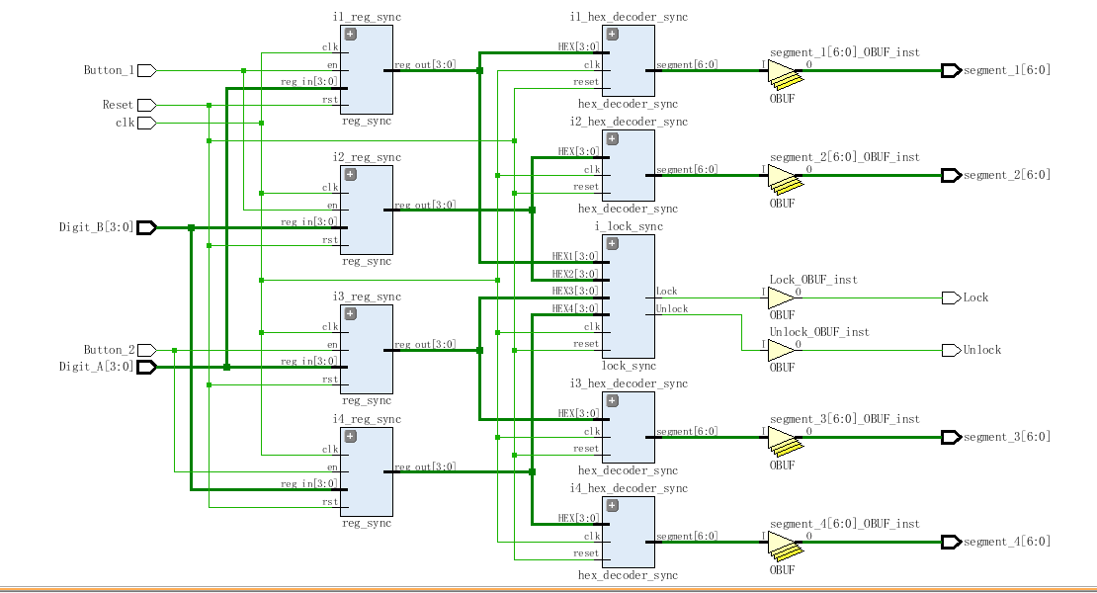Click the HEX1[3:0] pin on i_lock_sync

tap(575, 257)
